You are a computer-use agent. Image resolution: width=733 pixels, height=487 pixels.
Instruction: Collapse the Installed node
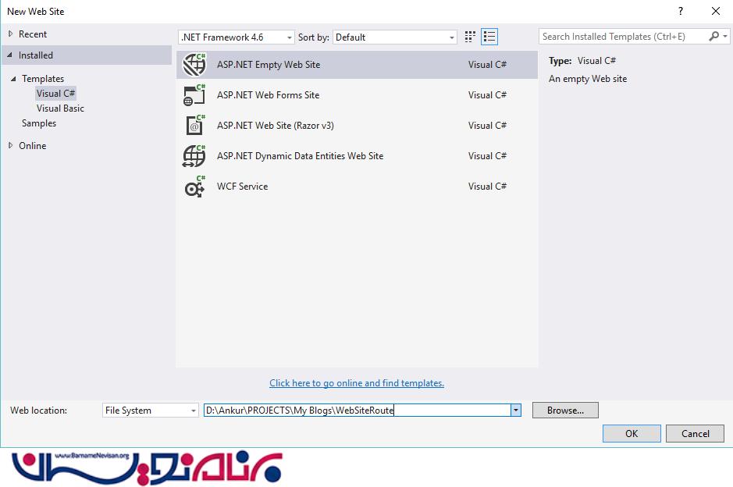click(10, 55)
